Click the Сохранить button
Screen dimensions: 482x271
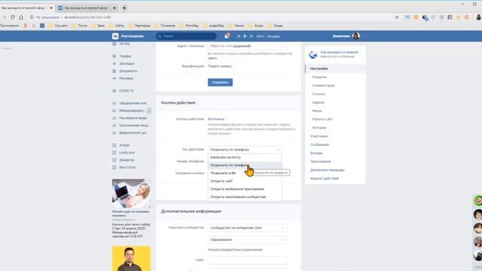tap(220, 82)
